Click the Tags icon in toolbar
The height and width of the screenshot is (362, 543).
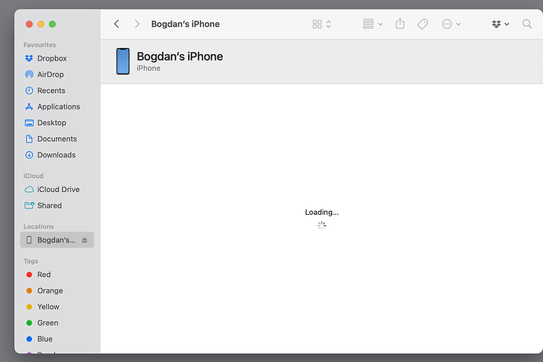(x=423, y=24)
